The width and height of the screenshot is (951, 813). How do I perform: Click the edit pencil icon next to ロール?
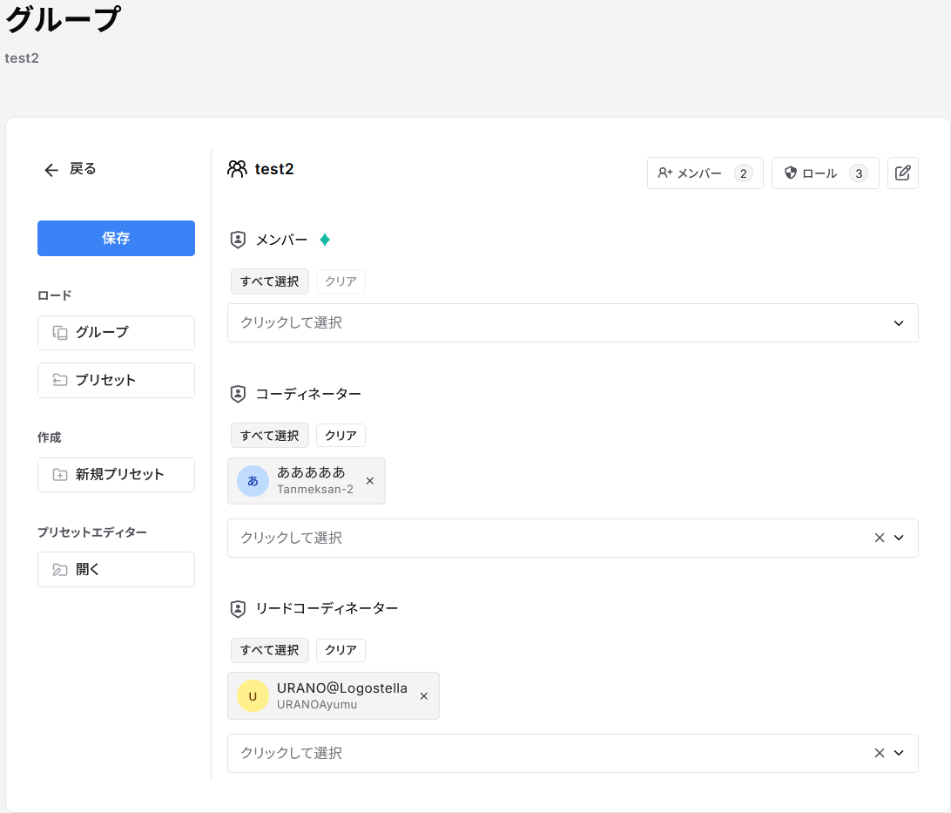point(903,173)
